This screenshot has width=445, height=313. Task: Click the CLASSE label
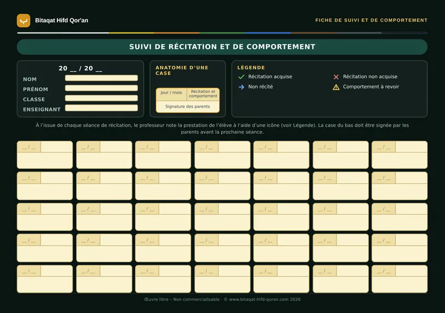click(34, 99)
